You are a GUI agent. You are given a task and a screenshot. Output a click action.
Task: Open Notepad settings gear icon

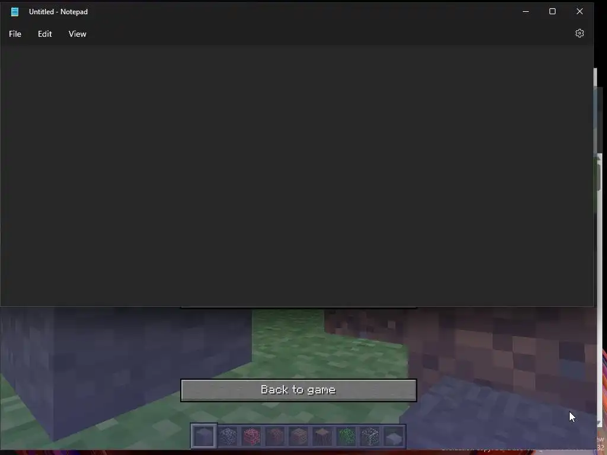(580, 33)
